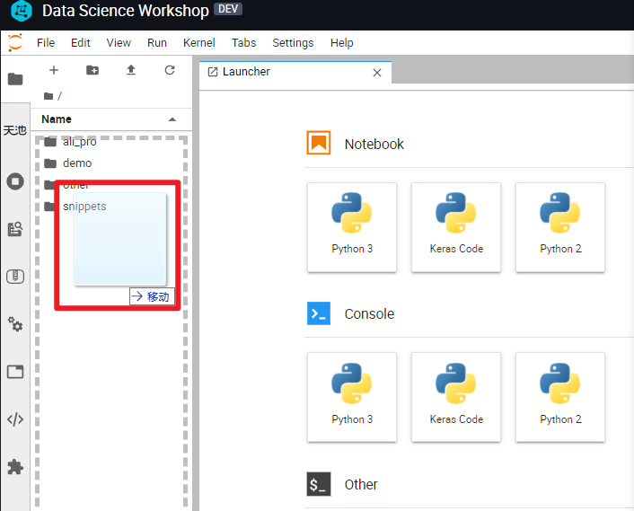This screenshot has width=634, height=511.
Task: Click the root folder breadcrumb icon
Action: pyautogui.click(x=48, y=96)
